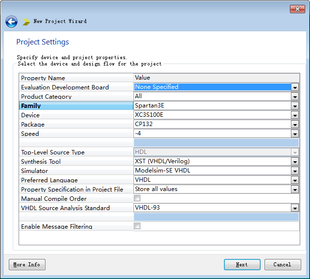
Task: Enable the Message Filtering checkbox
Action: [x=137, y=226]
